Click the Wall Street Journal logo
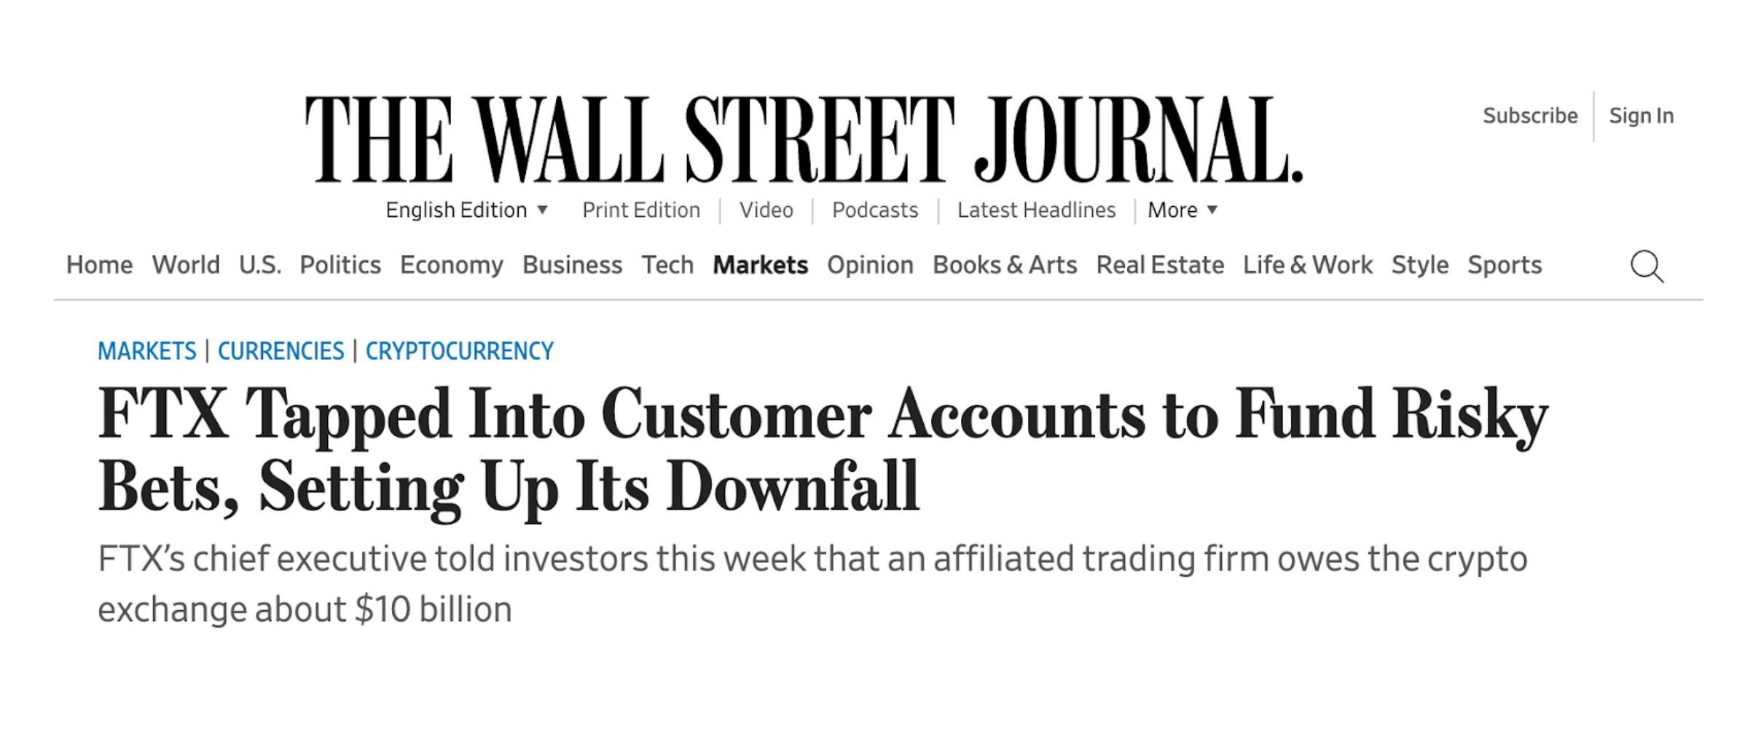This screenshot has width=1753, height=747. click(x=804, y=139)
